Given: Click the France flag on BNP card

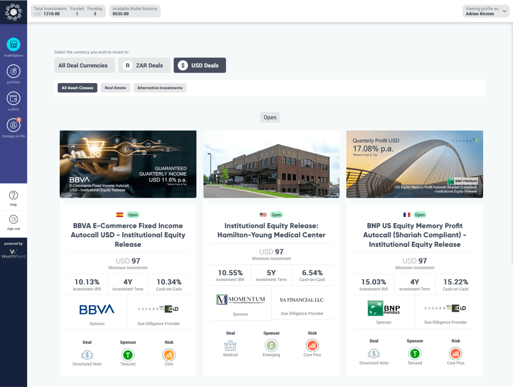Looking at the screenshot, I should pyautogui.click(x=407, y=215).
